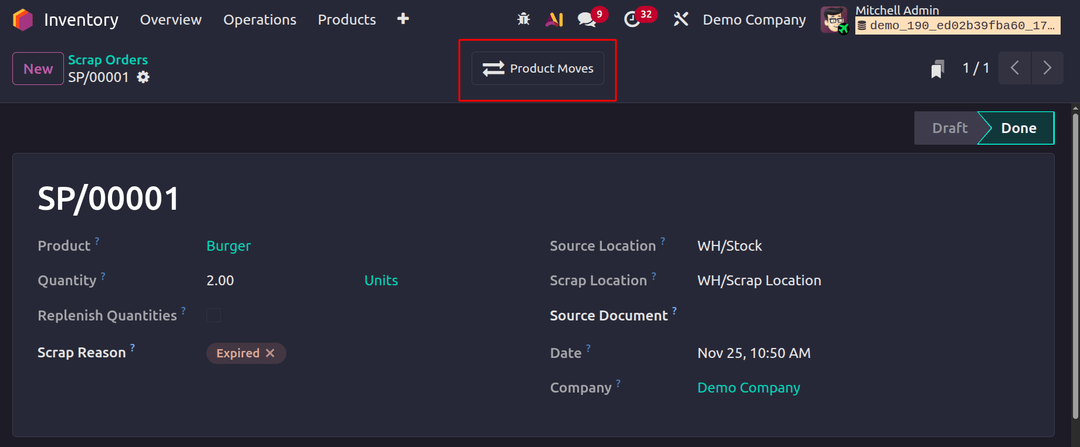This screenshot has height=447, width=1080.
Task: Click the SP/00001 form title
Action: [x=109, y=199]
